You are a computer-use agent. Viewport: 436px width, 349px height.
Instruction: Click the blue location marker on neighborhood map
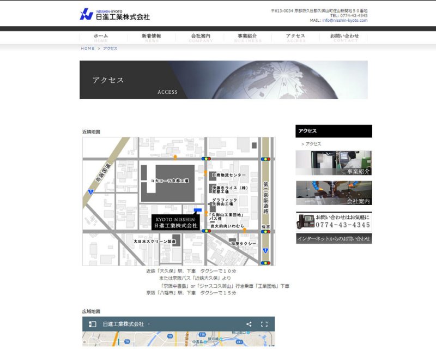pos(198,210)
